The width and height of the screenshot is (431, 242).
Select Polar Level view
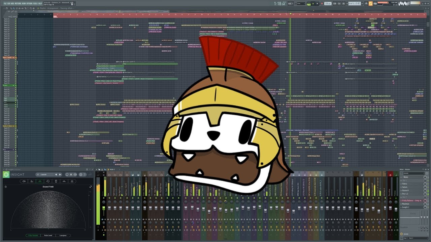click(48, 235)
